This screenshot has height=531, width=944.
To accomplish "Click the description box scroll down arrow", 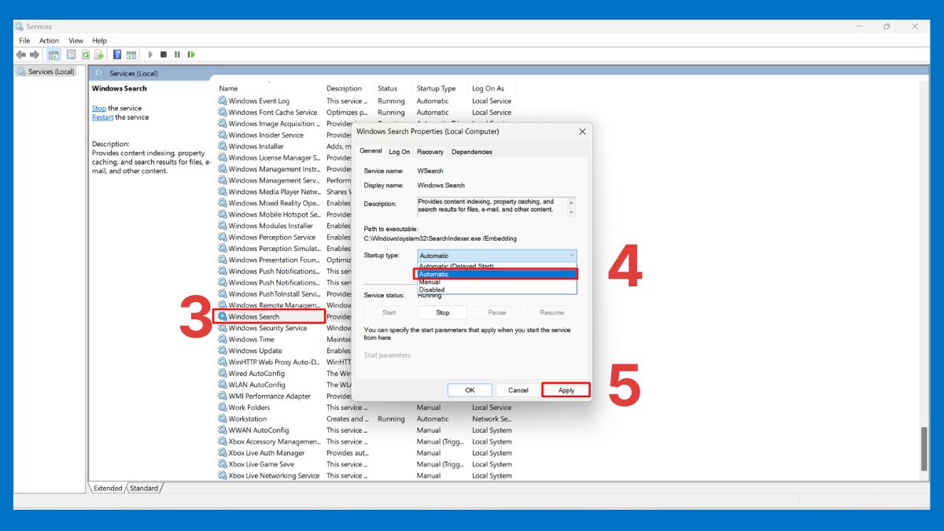I will (x=572, y=213).
